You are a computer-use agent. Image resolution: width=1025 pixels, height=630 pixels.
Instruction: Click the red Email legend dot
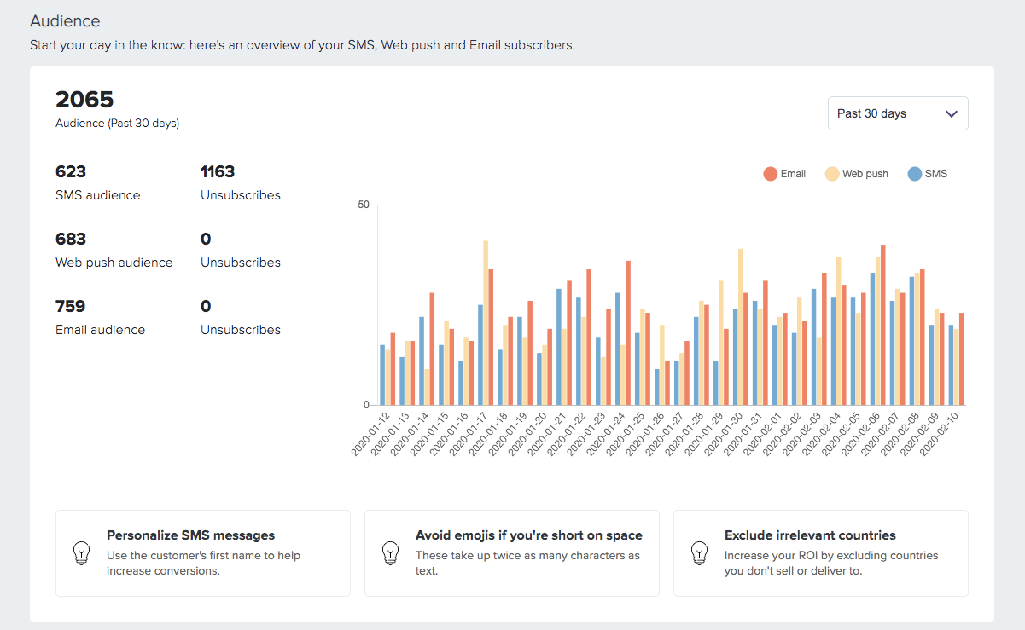coord(769,173)
